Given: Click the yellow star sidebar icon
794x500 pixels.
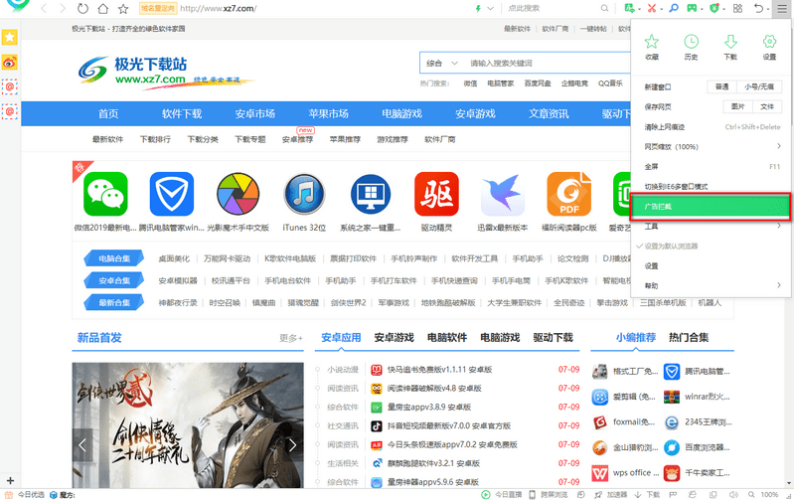Looking at the screenshot, I should 10,37.
